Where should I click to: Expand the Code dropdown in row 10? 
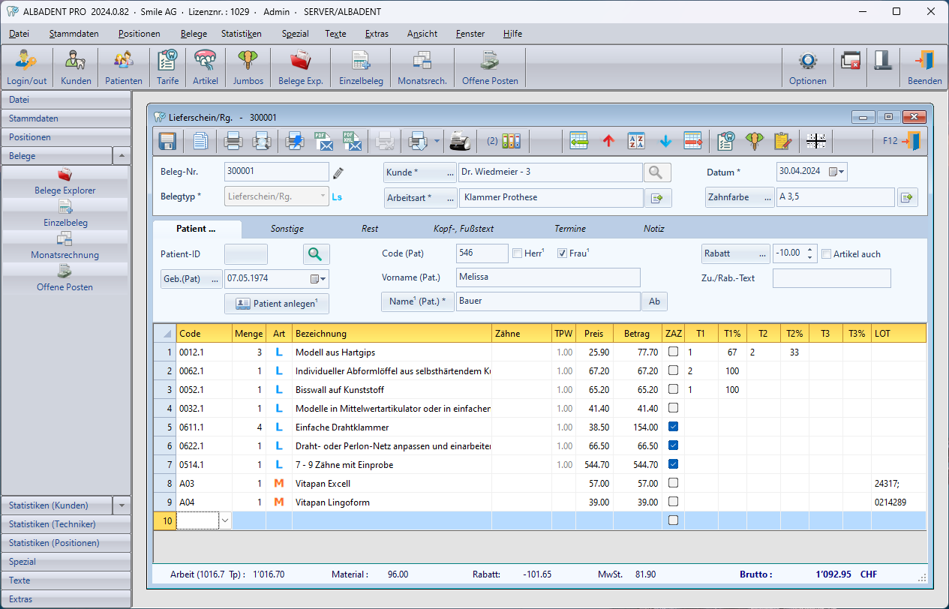tap(224, 520)
